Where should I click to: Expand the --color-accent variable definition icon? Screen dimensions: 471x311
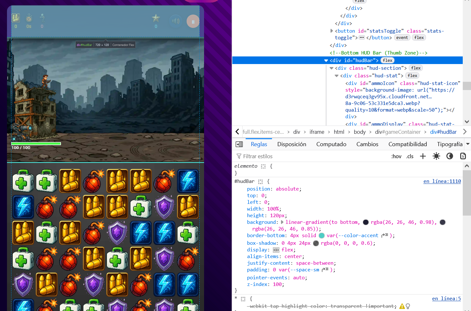click(x=384, y=236)
